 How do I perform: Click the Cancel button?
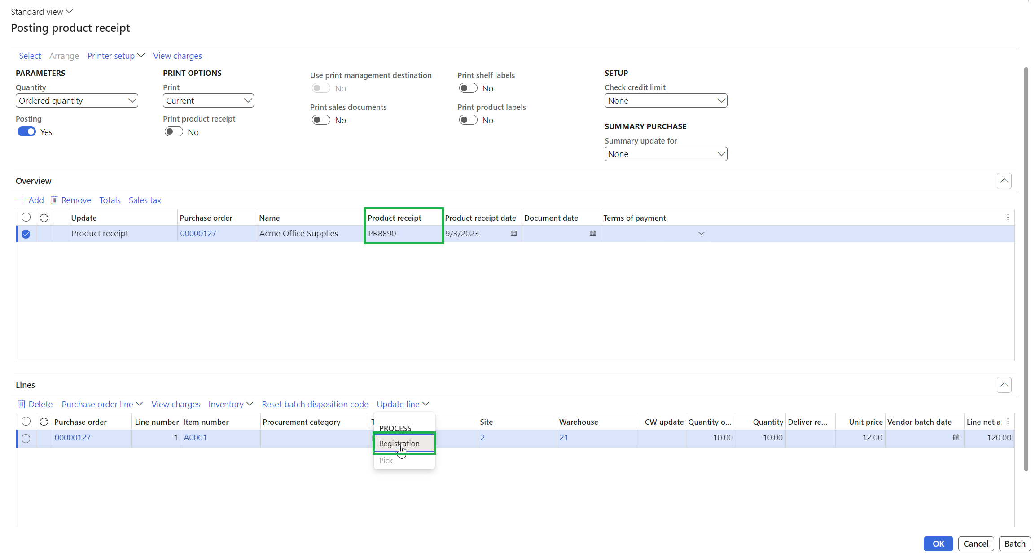(x=976, y=544)
